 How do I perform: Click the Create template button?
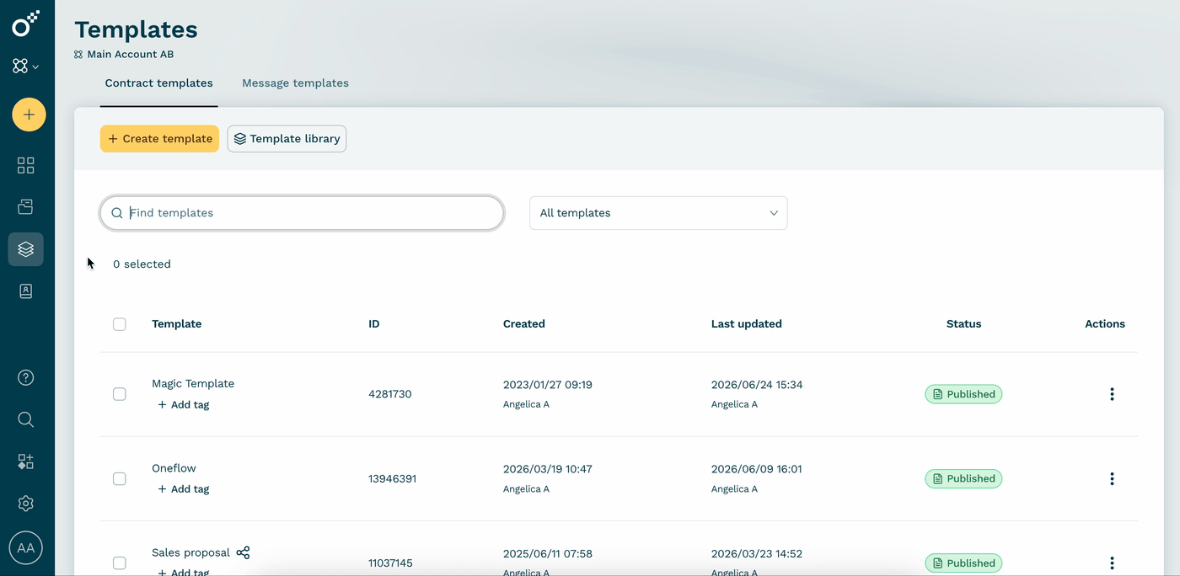[x=159, y=139]
